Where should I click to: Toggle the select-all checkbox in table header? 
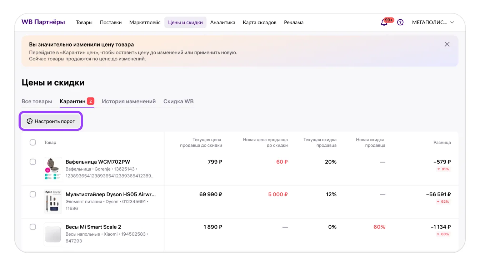33,142
